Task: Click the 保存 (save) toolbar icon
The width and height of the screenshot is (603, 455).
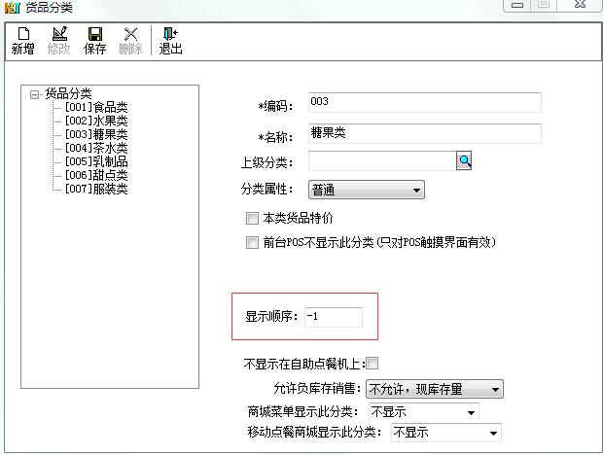Action: coord(94,41)
